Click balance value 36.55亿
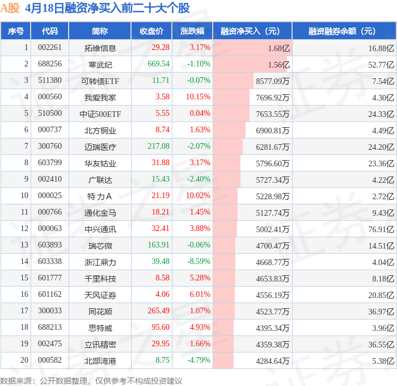The image size is (397, 386). [x=381, y=345]
